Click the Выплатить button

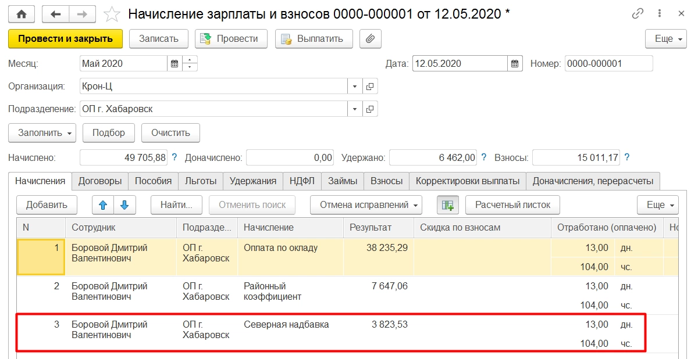[x=314, y=39]
